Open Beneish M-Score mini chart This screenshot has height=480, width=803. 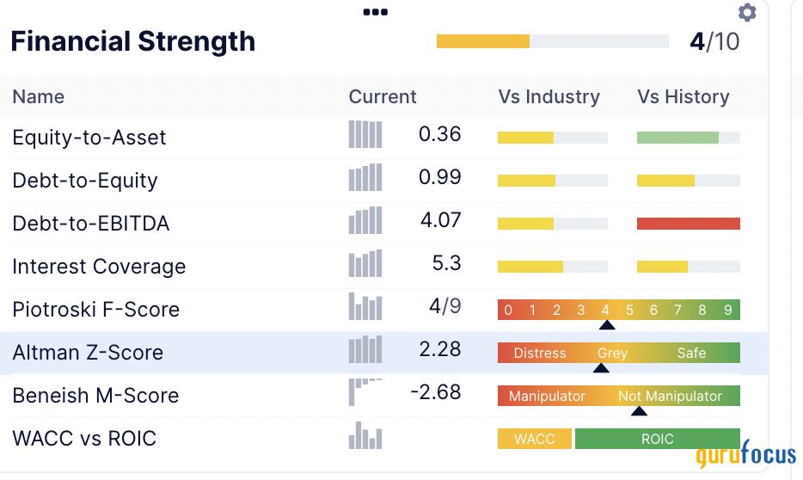pos(365,392)
